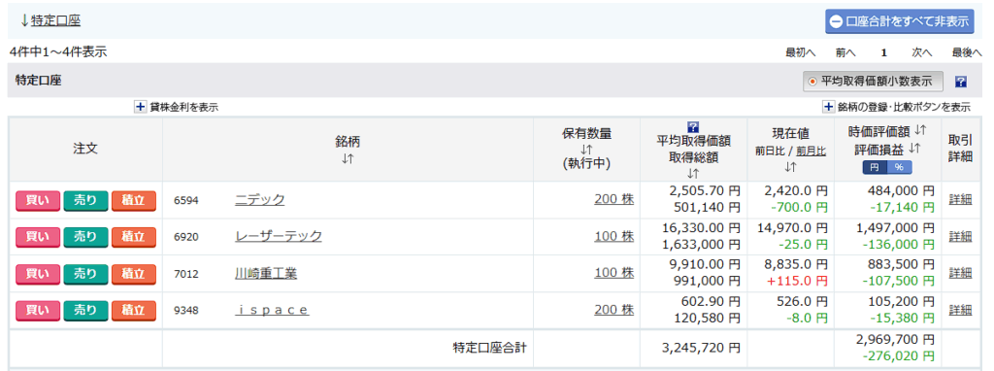Sort holdings by 保有数量 arrows
Viewport: 994px width, 371px height.
point(586,149)
